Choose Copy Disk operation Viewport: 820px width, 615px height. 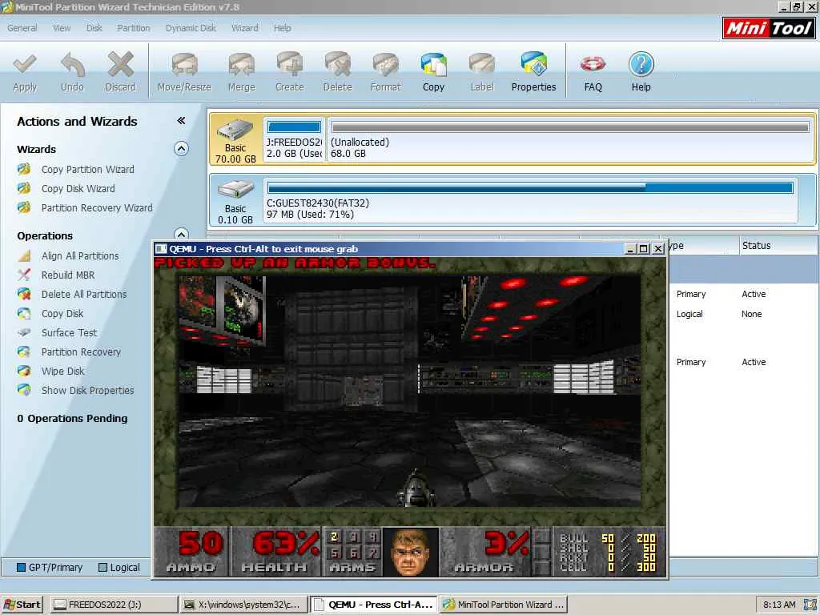pyautogui.click(x=62, y=314)
